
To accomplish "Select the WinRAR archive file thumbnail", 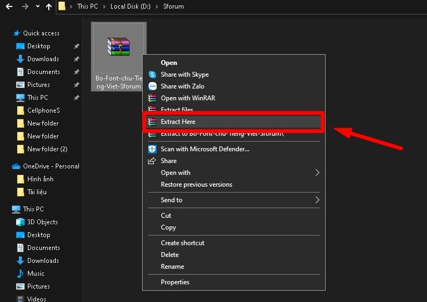I will [119, 47].
